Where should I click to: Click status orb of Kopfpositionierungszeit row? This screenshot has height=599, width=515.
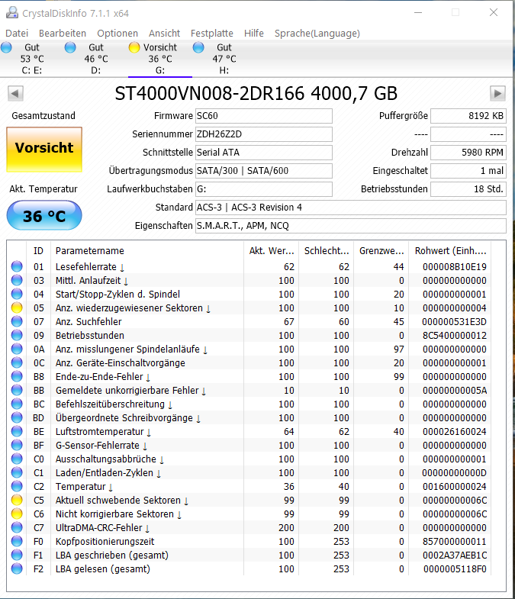click(x=17, y=541)
